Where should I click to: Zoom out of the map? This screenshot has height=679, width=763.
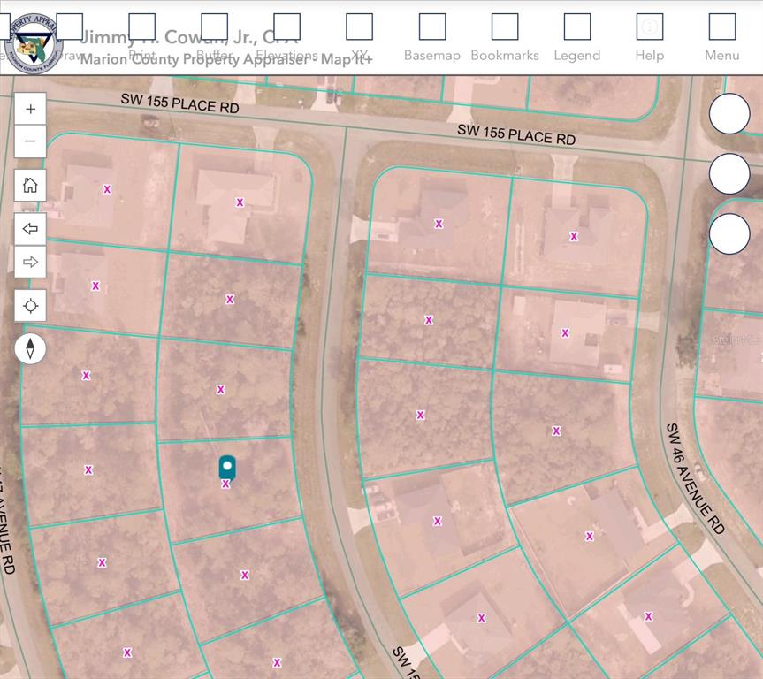[31, 141]
